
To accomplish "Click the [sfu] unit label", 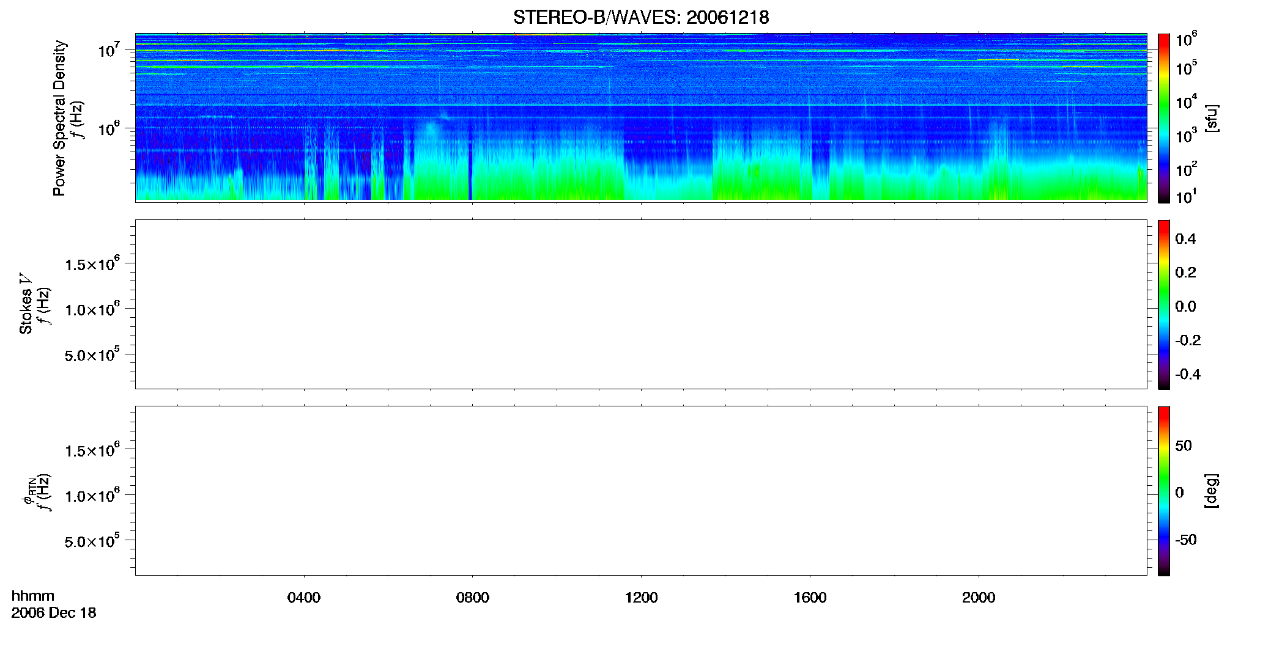I will [1212, 118].
